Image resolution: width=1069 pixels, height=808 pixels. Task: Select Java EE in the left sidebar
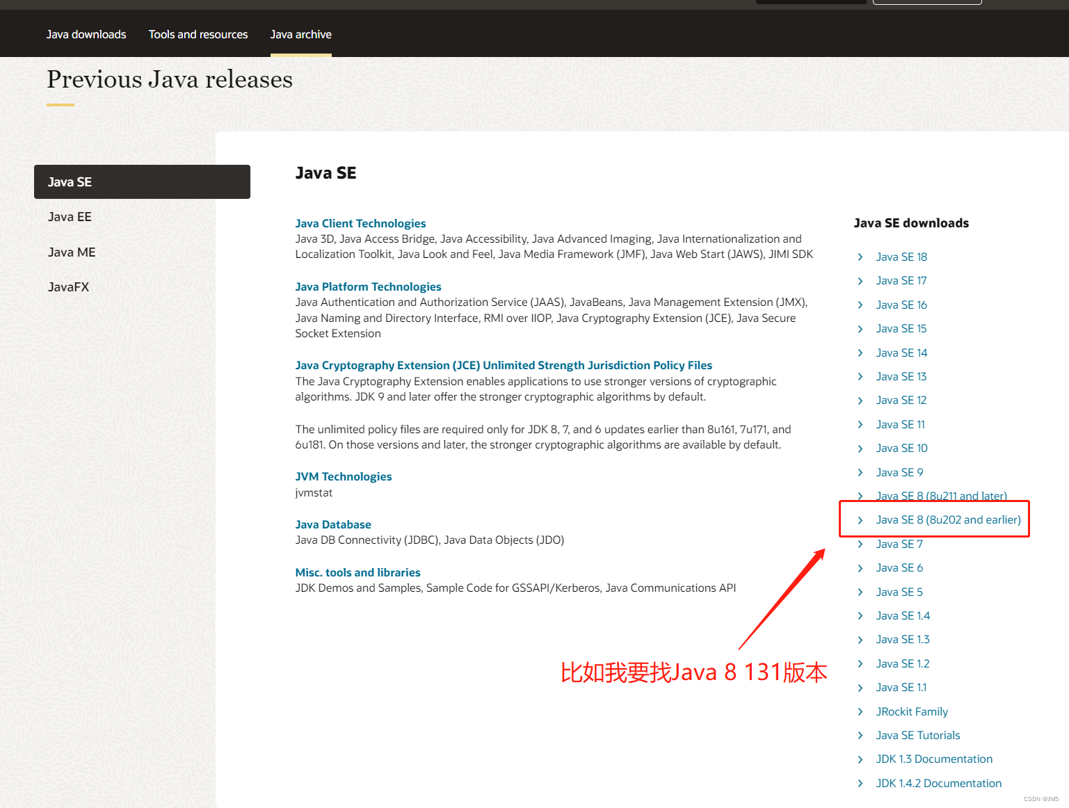(69, 216)
